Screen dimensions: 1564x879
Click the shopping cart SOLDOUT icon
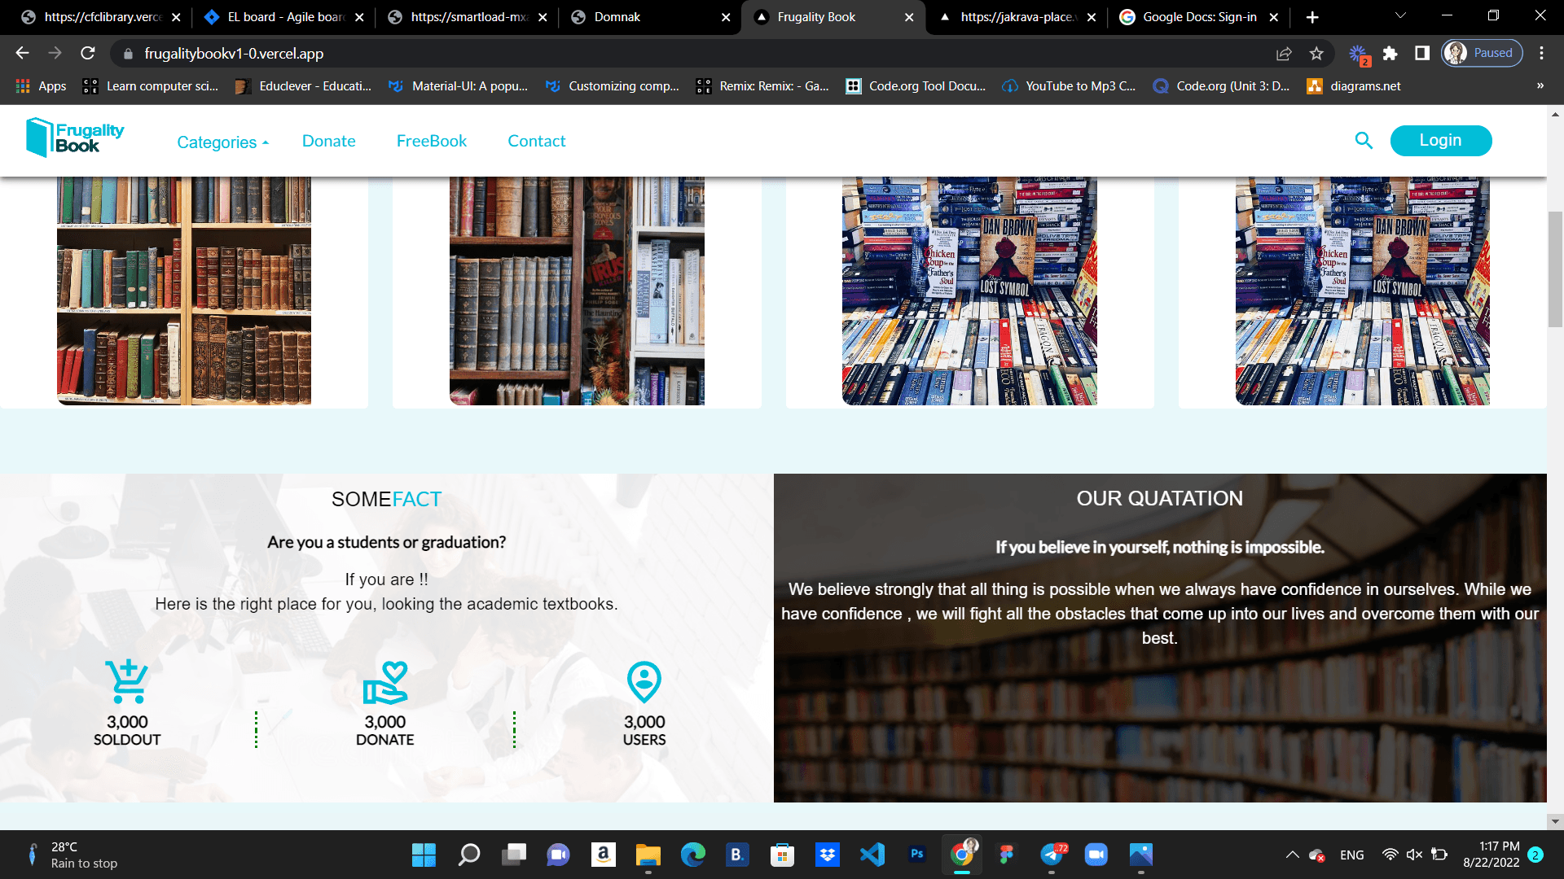126,681
